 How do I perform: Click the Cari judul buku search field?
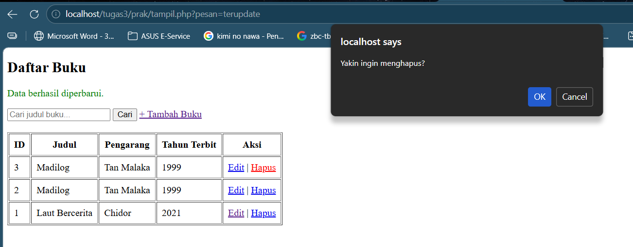pyautogui.click(x=59, y=115)
